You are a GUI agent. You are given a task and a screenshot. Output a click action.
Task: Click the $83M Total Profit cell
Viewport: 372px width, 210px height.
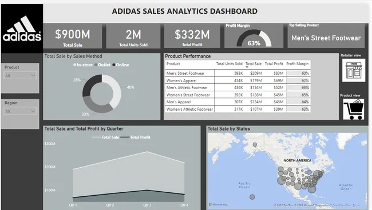click(x=278, y=73)
